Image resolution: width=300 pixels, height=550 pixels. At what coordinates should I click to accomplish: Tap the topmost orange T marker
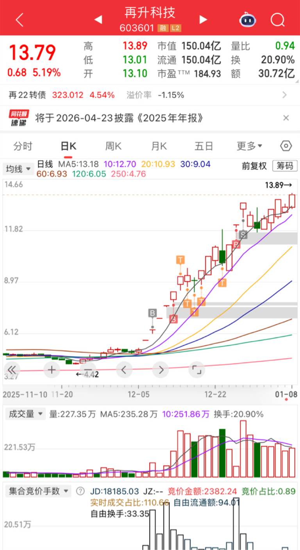180,260
